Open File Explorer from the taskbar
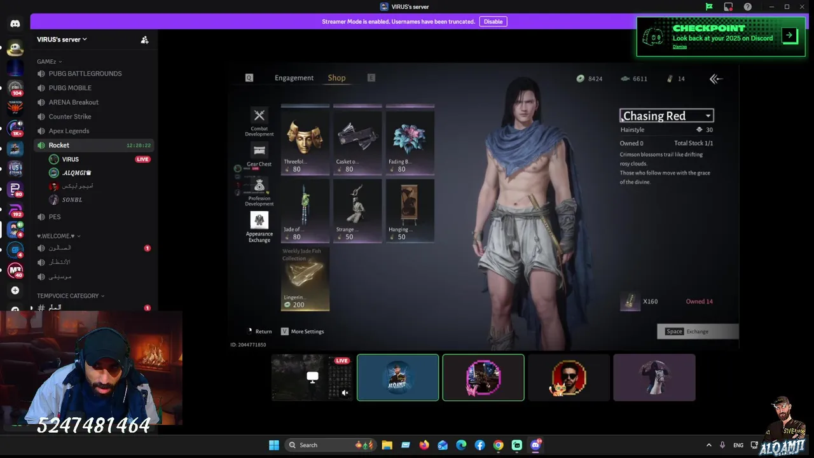 click(387, 445)
